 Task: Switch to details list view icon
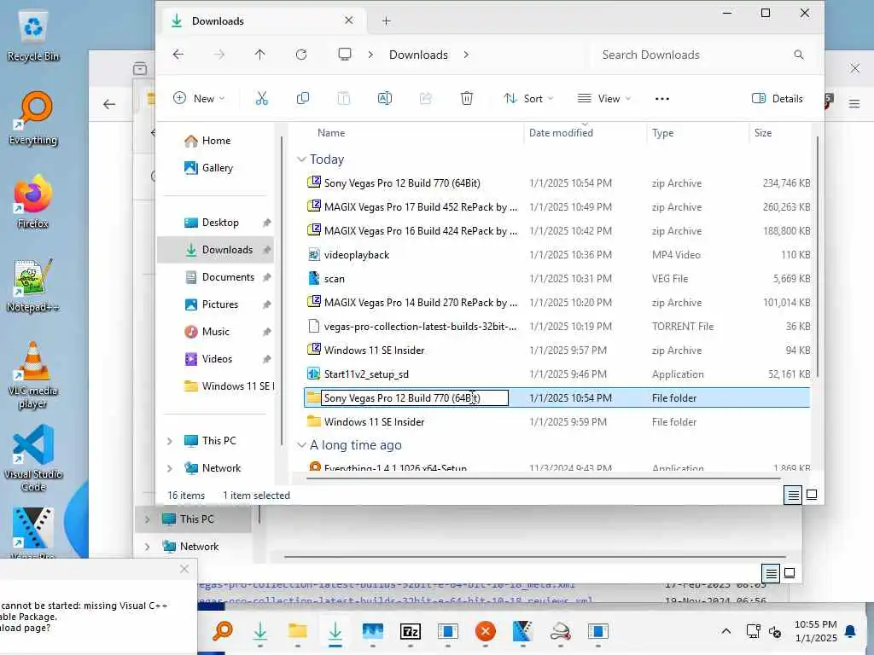(x=793, y=495)
